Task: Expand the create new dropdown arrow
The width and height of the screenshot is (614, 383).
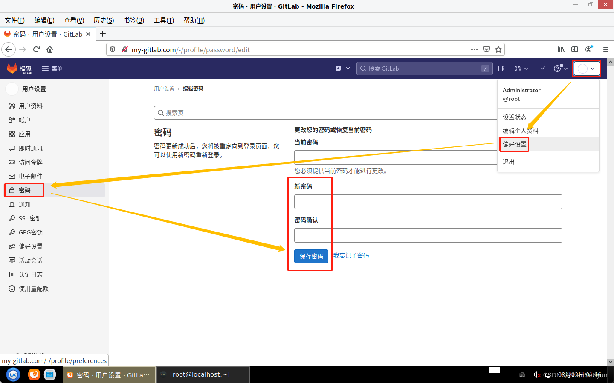Action: point(348,68)
